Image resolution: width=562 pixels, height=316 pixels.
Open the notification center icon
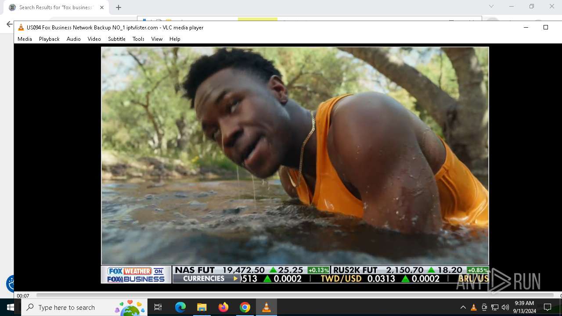click(x=548, y=307)
